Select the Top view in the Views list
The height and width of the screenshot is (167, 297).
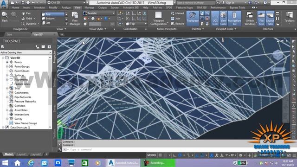coord(53,14)
